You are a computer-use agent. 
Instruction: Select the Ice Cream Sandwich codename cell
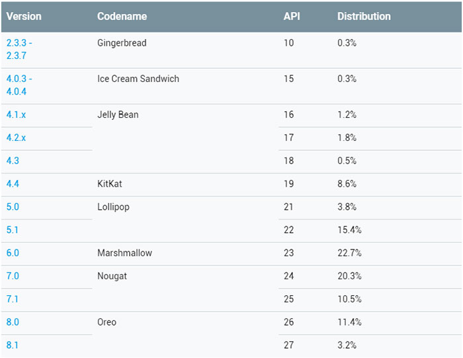tap(138, 79)
